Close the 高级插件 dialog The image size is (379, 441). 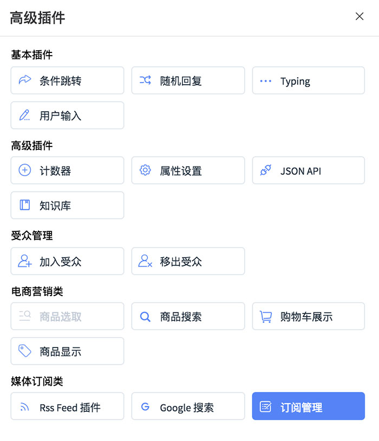pos(360,16)
